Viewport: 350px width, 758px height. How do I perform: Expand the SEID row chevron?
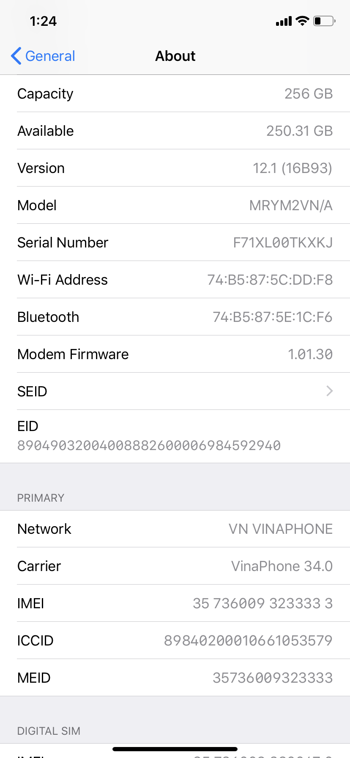tap(330, 391)
